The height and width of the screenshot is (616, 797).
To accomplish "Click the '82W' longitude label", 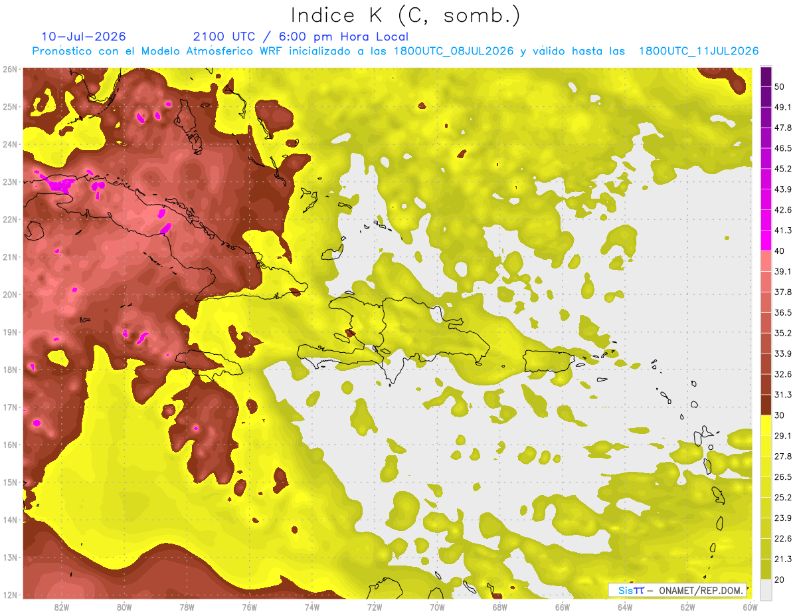I will [x=62, y=607].
